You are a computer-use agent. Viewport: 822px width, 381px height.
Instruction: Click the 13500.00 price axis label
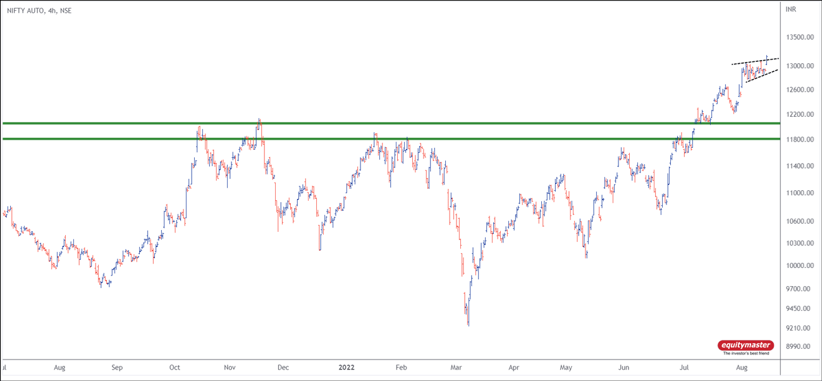[798, 38]
